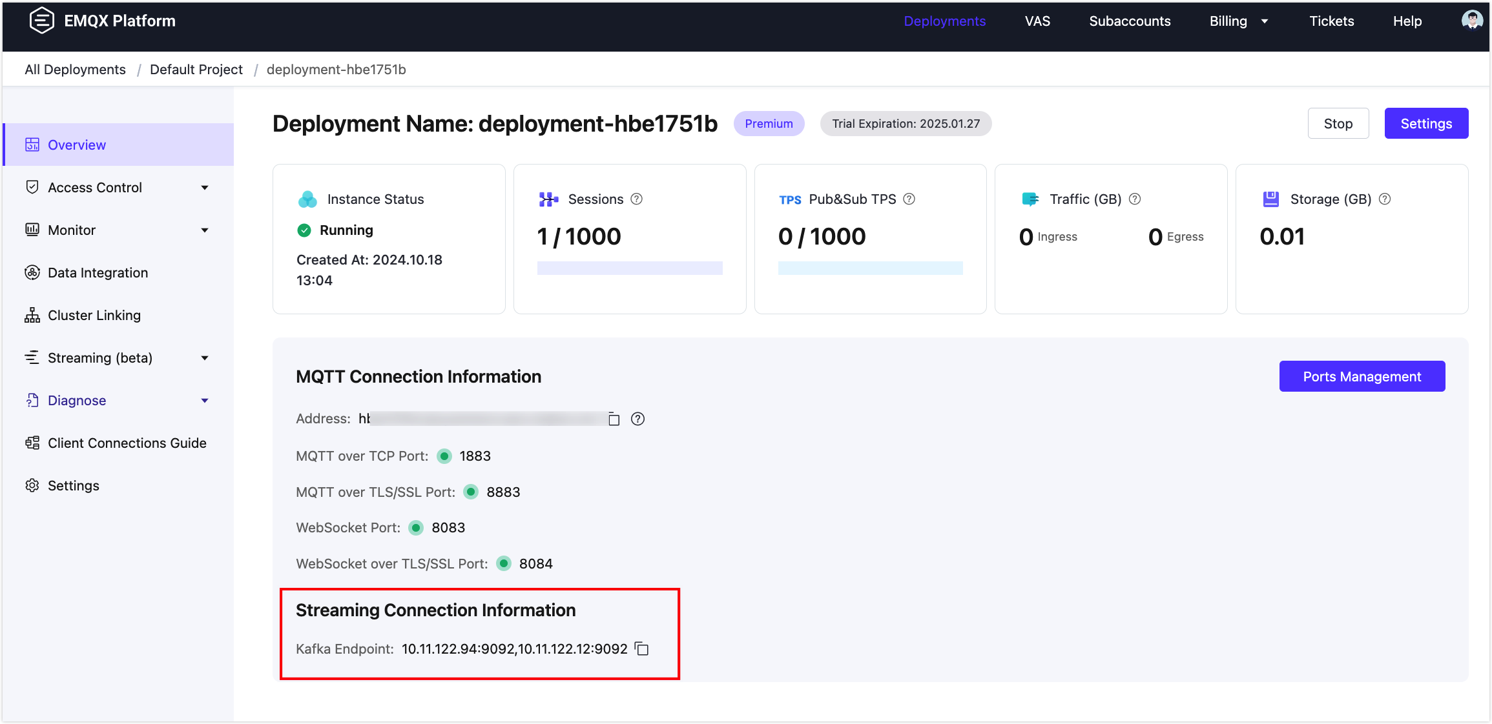Click the Overview sidebar icon
The image size is (1492, 724).
pos(32,145)
